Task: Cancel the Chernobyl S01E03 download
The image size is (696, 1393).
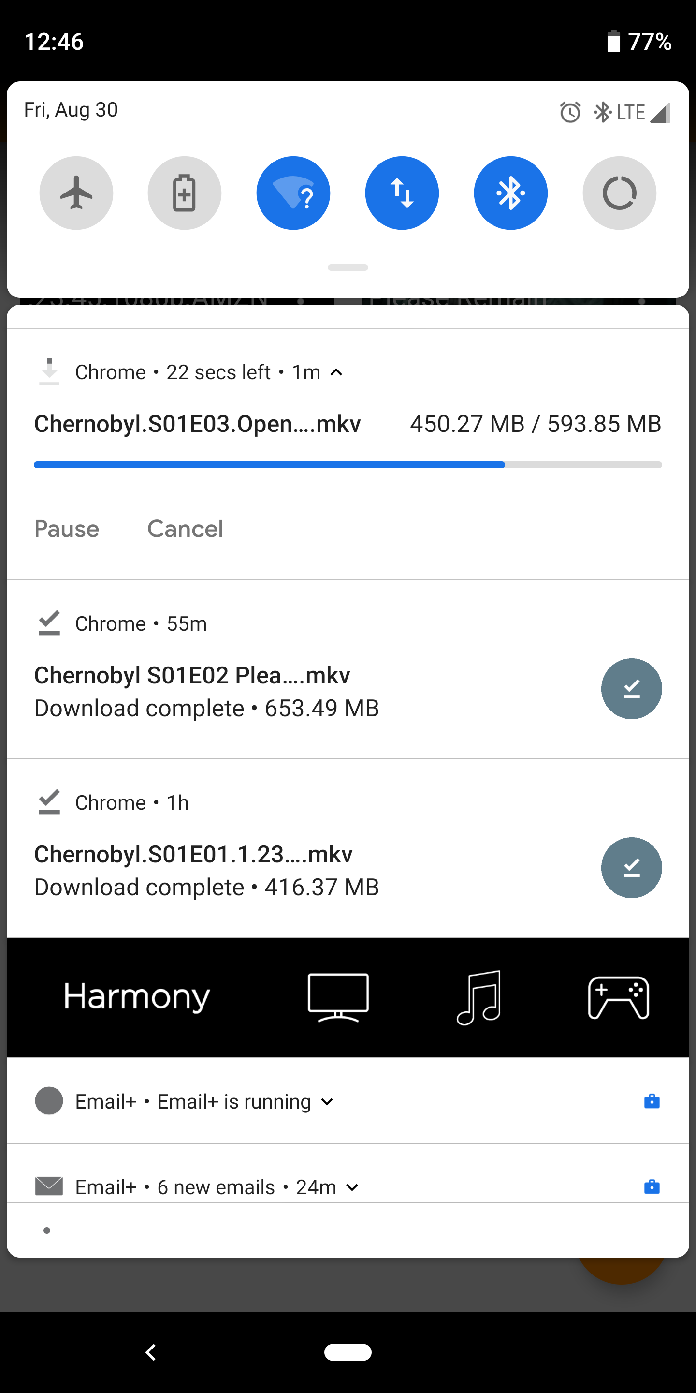Action: tap(185, 529)
